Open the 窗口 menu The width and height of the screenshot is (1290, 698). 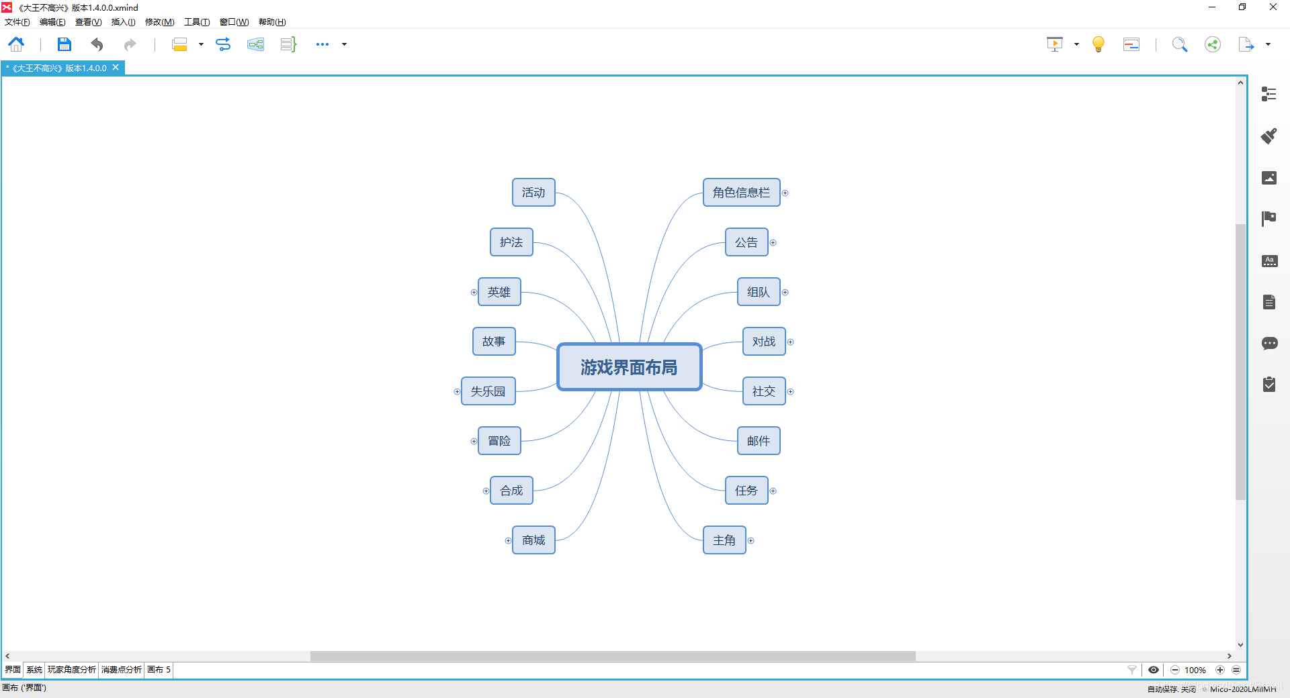(234, 22)
